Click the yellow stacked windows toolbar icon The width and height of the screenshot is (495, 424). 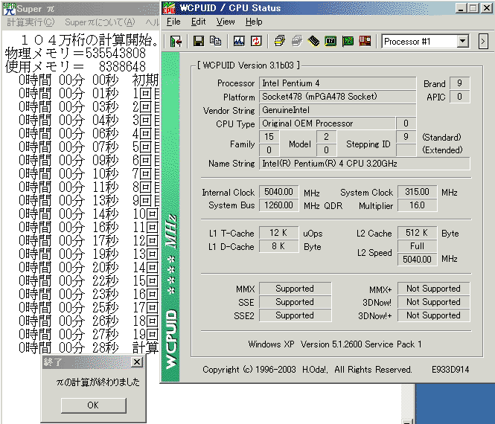coord(279,42)
